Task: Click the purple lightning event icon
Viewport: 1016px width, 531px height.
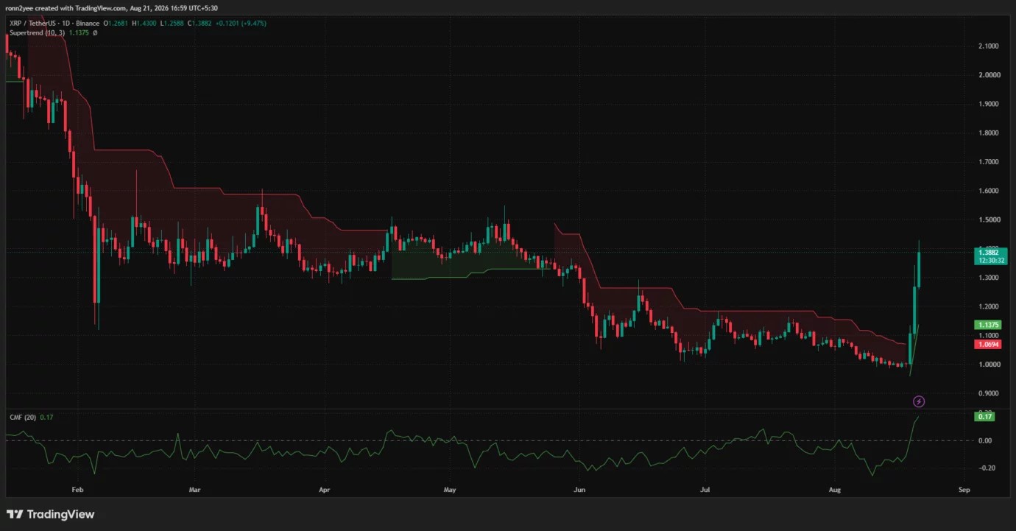Action: (x=919, y=401)
